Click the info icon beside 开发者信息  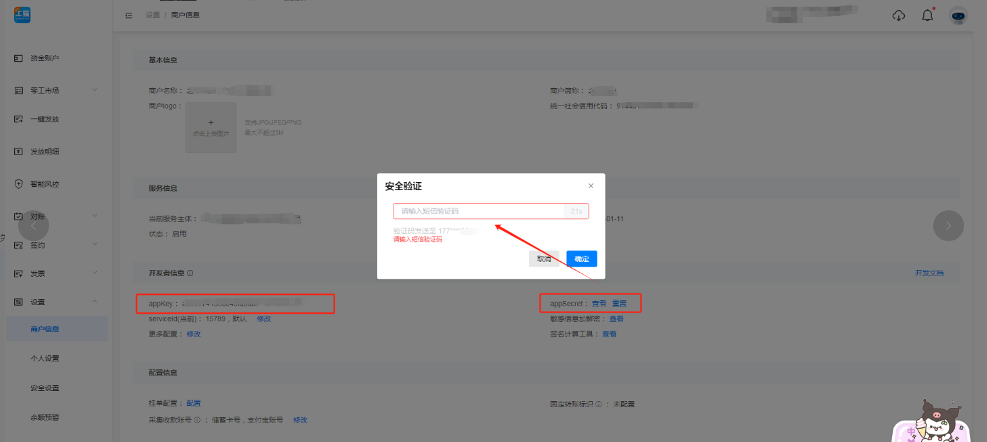pos(190,273)
